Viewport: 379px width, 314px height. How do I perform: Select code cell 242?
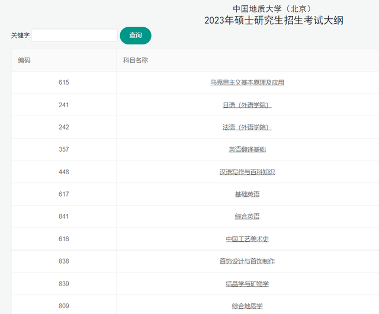click(x=64, y=127)
